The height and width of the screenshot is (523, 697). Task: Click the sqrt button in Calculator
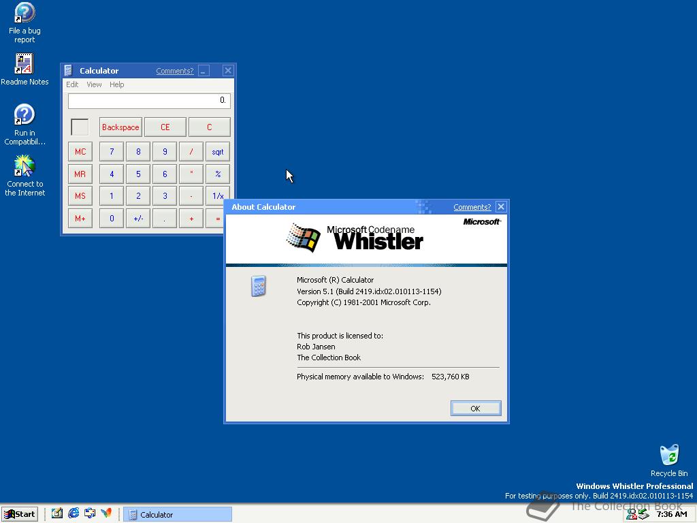(x=218, y=152)
